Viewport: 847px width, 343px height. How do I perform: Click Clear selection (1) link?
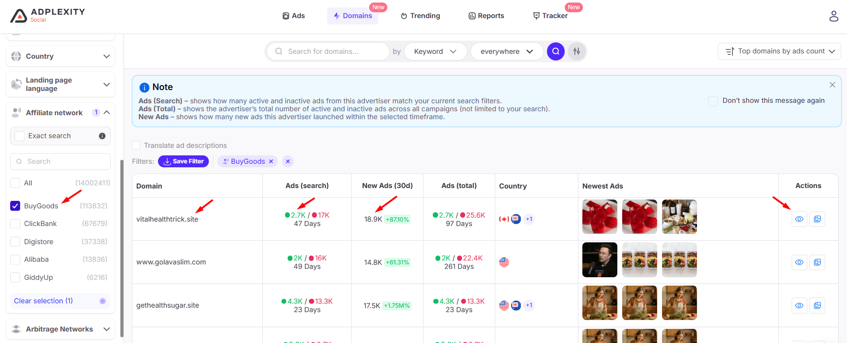point(43,301)
